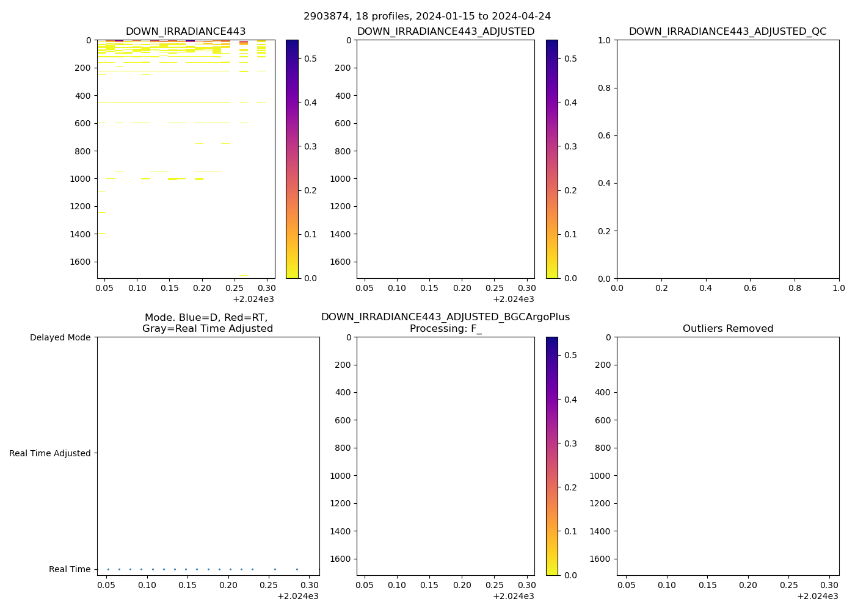
Task: Click the DOWN_IRRADIANCE443_ADJUSTED_QC plot title
Action: pyautogui.click(x=727, y=32)
